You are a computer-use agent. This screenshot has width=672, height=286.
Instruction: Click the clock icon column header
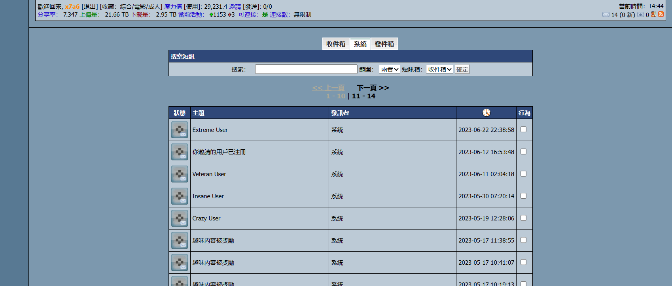coord(486,113)
